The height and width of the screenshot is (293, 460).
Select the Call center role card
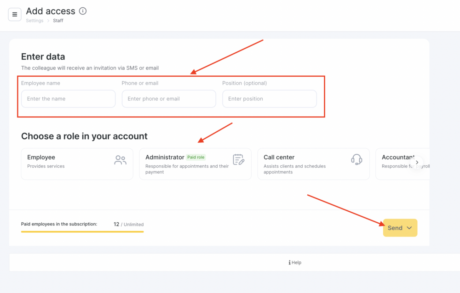(313, 164)
